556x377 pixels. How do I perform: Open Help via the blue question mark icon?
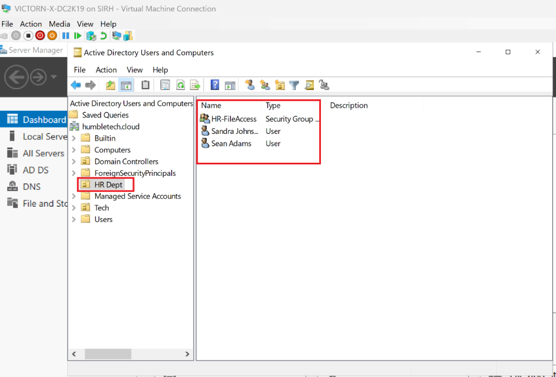(x=215, y=85)
